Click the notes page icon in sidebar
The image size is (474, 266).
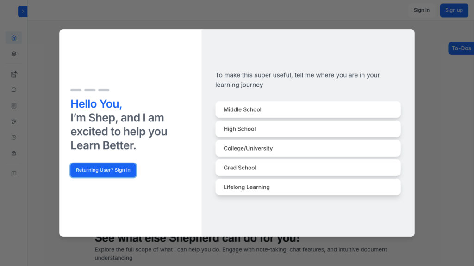tap(13, 106)
